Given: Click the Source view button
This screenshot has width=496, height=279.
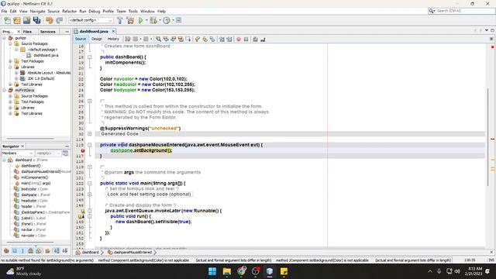Looking at the screenshot, I should 81,39.
